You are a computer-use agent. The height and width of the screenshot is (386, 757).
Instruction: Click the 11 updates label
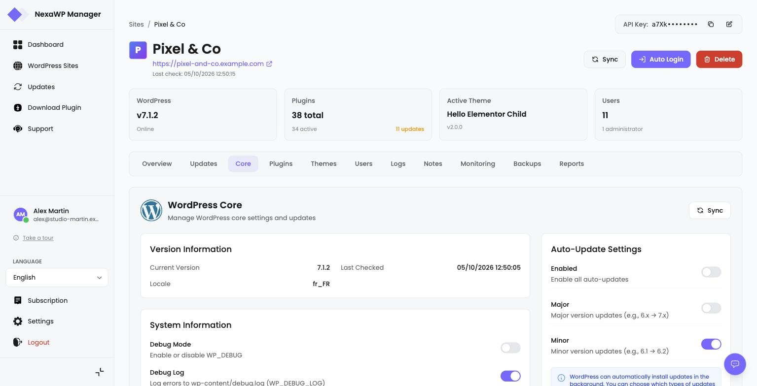tap(410, 129)
